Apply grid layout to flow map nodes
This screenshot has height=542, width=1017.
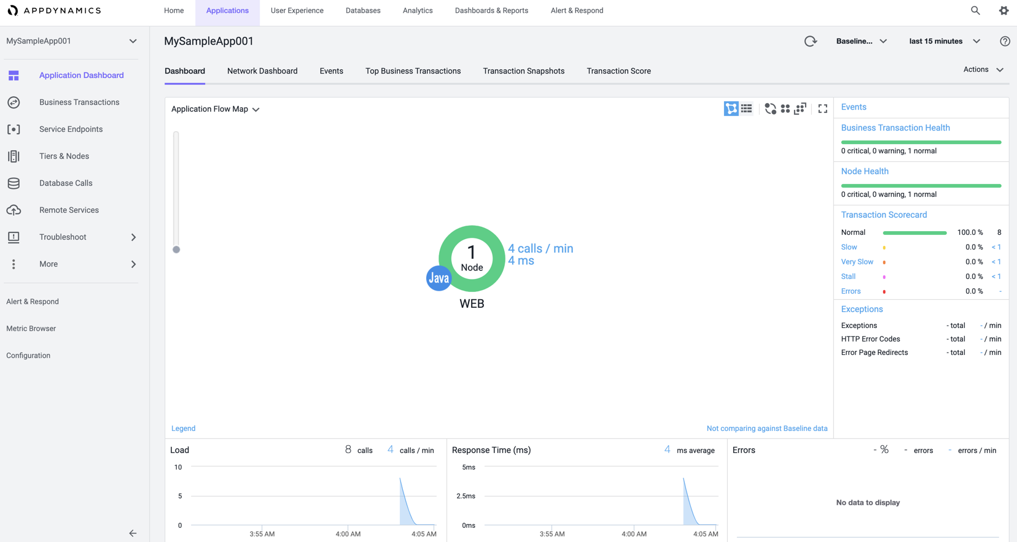tap(785, 109)
